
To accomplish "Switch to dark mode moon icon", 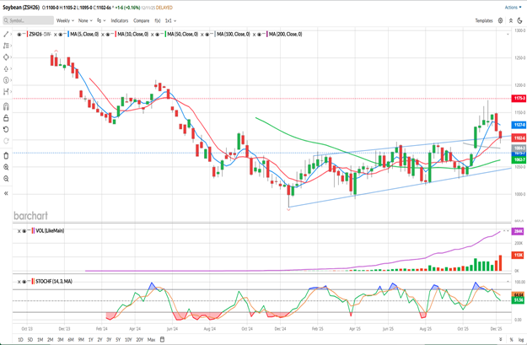I will 519,20.
